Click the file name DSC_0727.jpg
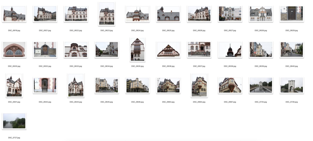 (14, 138)
